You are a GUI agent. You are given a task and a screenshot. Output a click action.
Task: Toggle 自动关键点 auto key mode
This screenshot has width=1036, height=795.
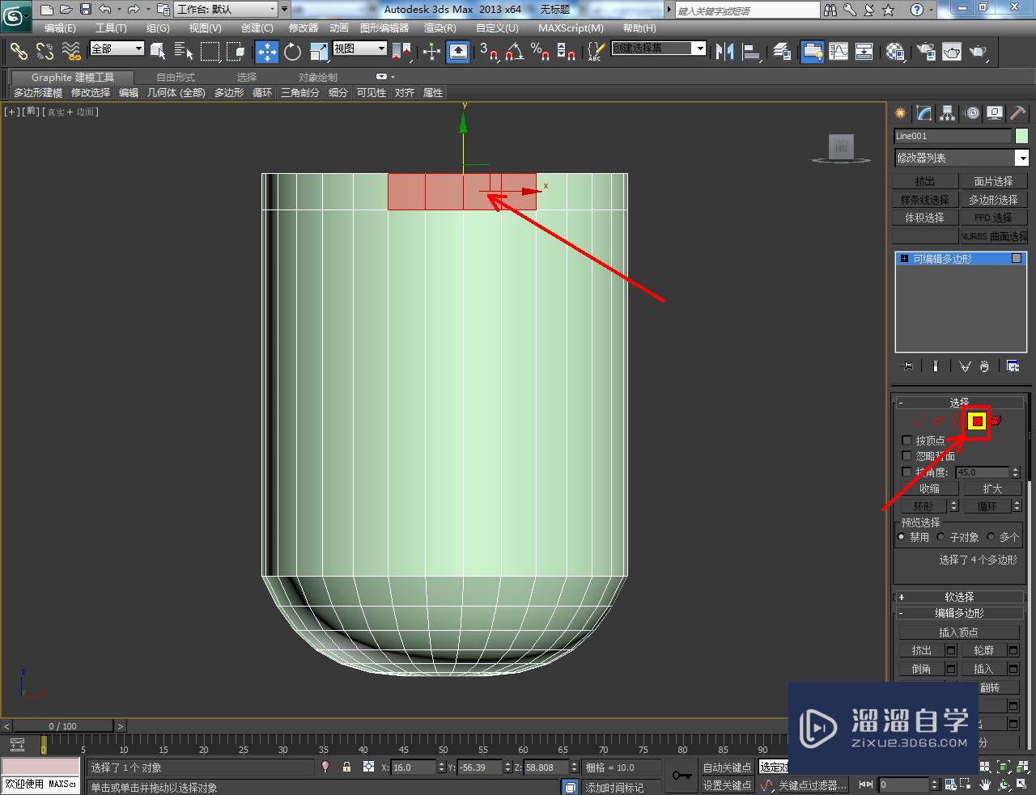[x=727, y=768]
